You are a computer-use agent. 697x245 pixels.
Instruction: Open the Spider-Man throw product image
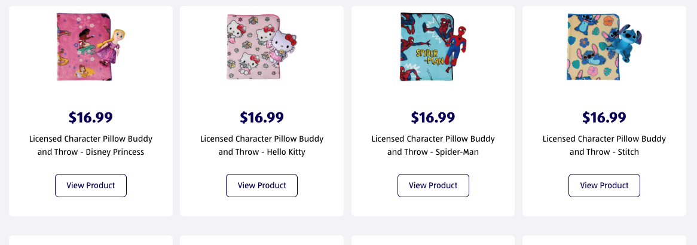(433, 47)
